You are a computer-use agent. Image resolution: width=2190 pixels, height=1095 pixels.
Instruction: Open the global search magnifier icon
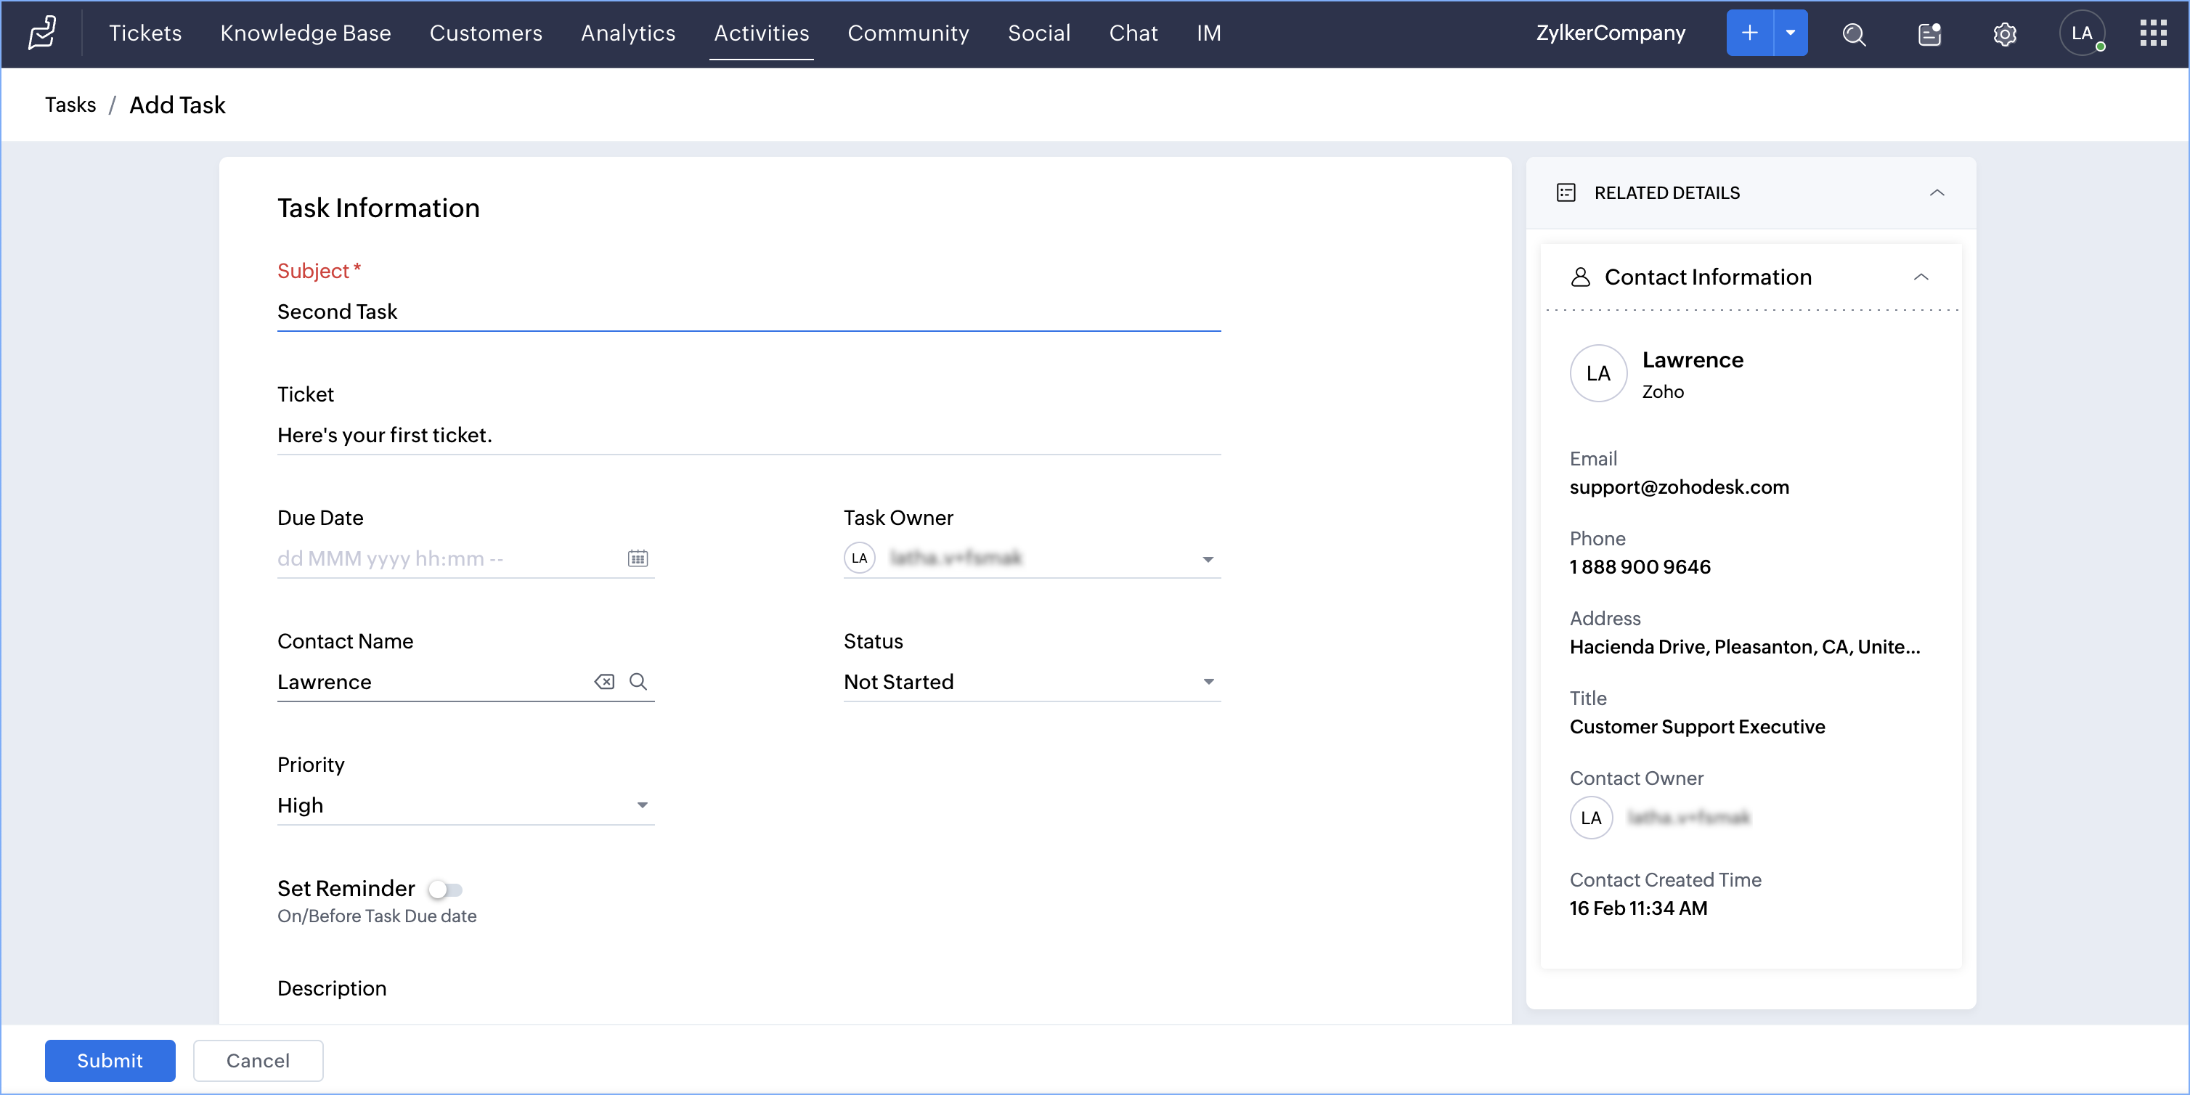pos(1853,34)
